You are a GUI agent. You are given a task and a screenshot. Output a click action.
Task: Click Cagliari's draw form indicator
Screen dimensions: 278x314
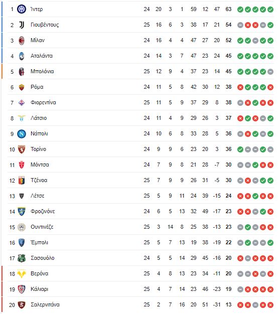coord(240,289)
